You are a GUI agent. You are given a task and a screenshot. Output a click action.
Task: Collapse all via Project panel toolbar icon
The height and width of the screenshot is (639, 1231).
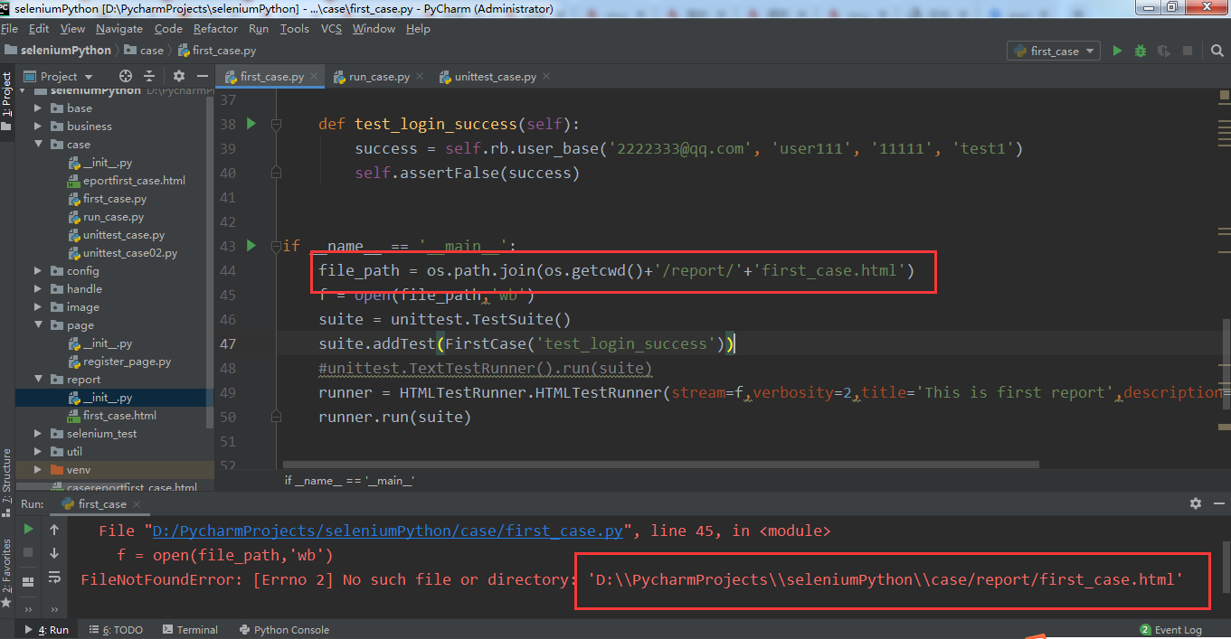pos(149,77)
